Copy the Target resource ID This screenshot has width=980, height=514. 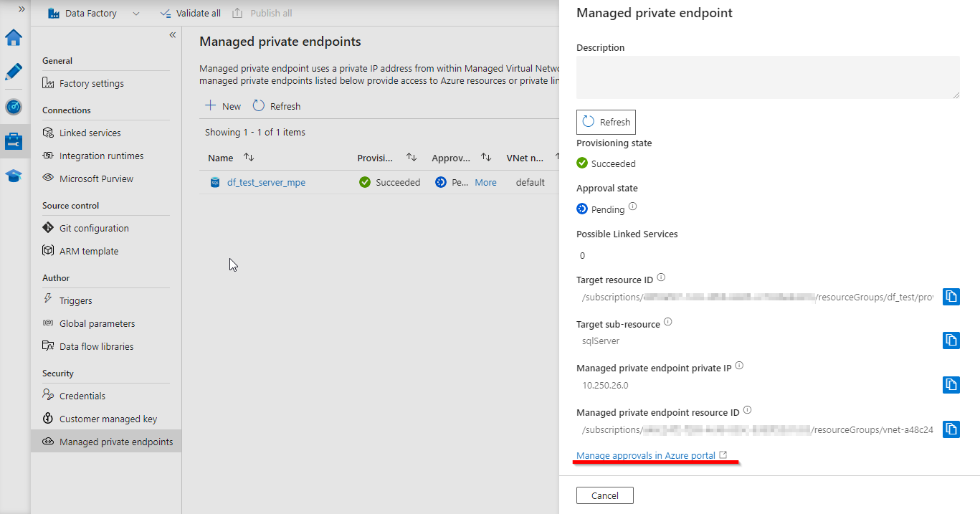(951, 296)
